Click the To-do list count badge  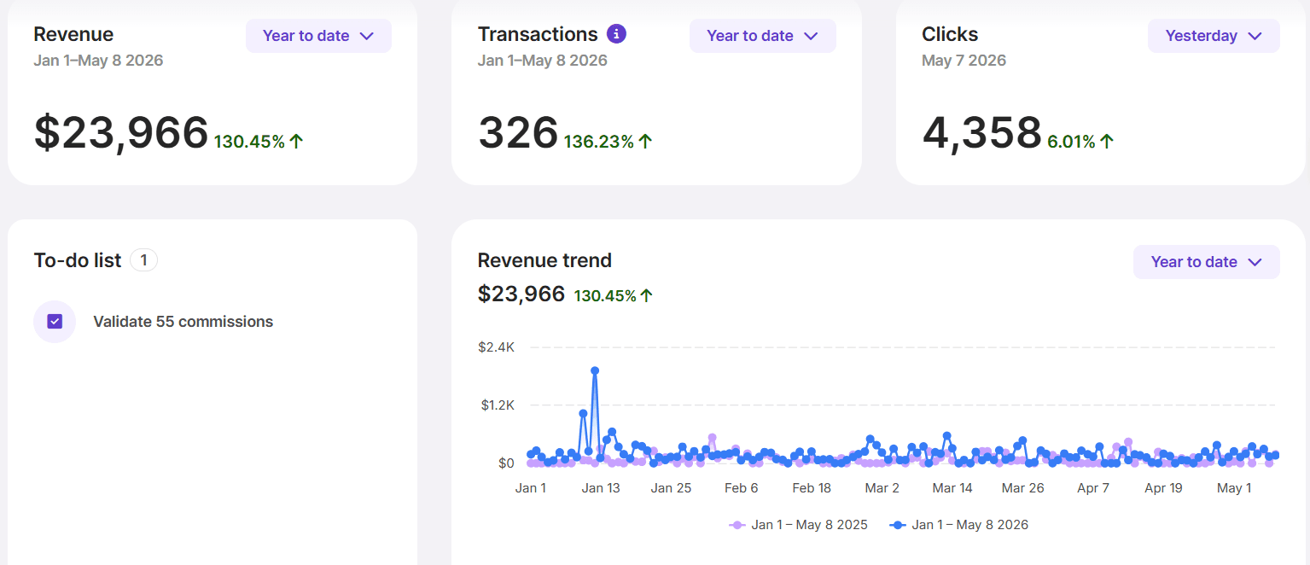coord(143,260)
